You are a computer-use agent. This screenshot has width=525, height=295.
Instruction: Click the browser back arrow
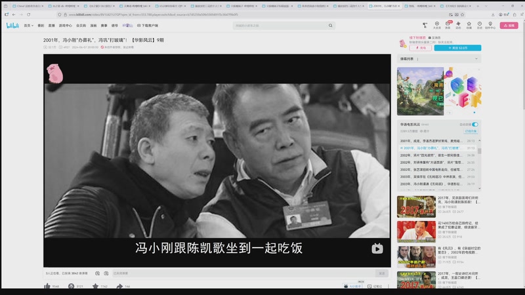(x=14, y=14)
